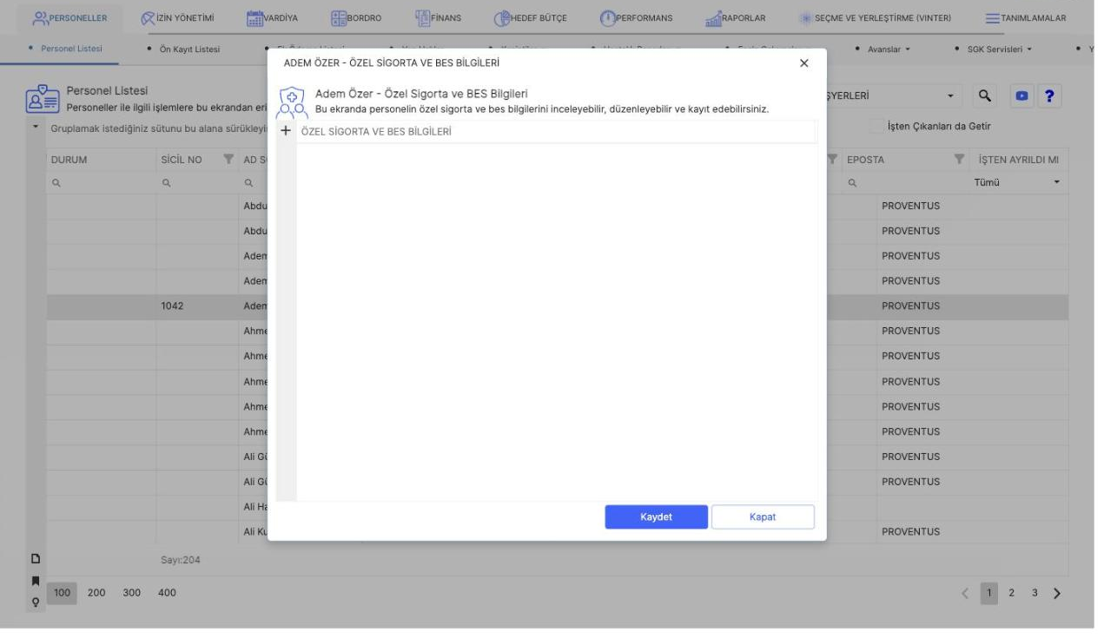Collapse the grouping panel arrow
The width and height of the screenshot is (1104, 638).
[36, 128]
